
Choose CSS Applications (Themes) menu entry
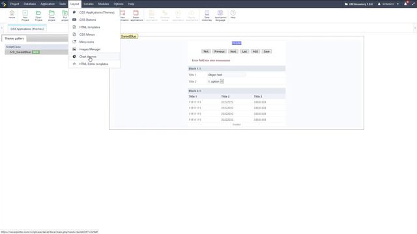click(x=94, y=12)
